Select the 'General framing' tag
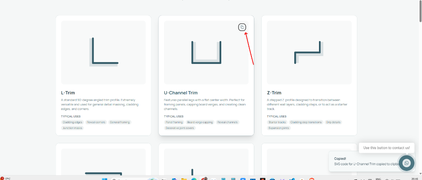422x180 pixels. point(120,122)
